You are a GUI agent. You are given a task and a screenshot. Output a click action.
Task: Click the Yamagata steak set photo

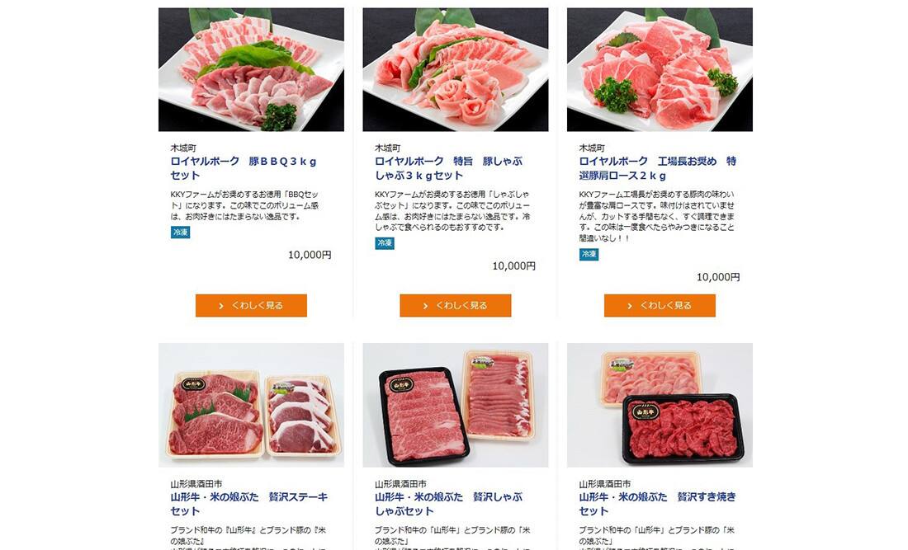tap(251, 405)
